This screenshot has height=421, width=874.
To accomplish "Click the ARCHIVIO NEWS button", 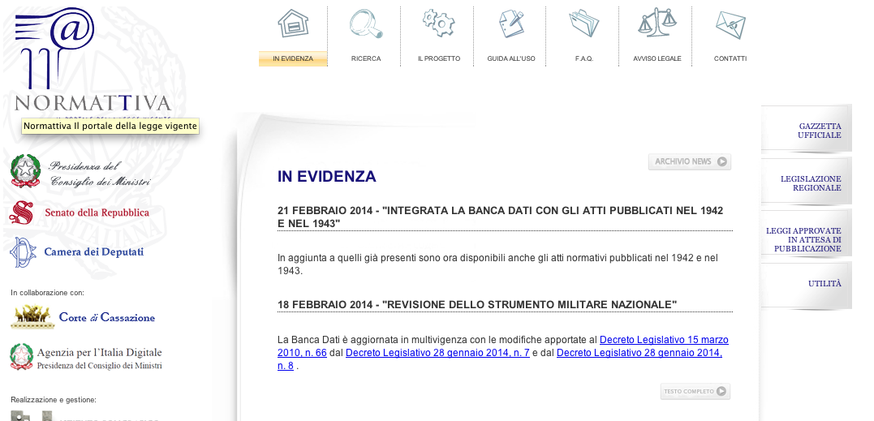I will (x=690, y=161).
